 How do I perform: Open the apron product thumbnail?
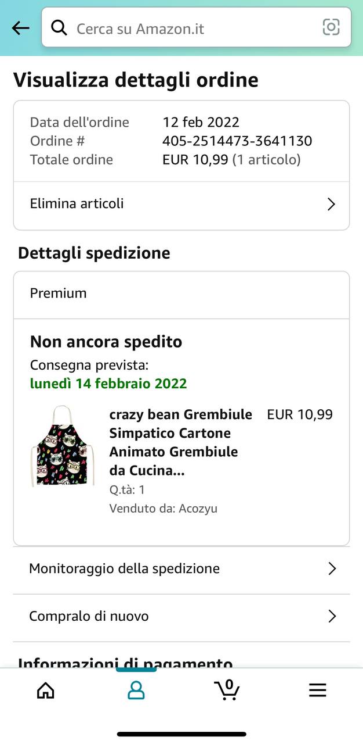pyautogui.click(x=62, y=446)
